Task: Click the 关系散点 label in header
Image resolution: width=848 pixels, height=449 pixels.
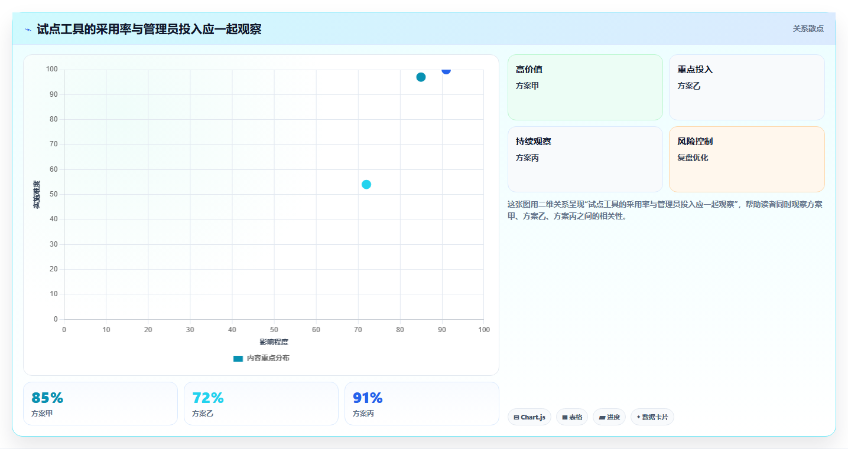Action: pyautogui.click(x=808, y=28)
